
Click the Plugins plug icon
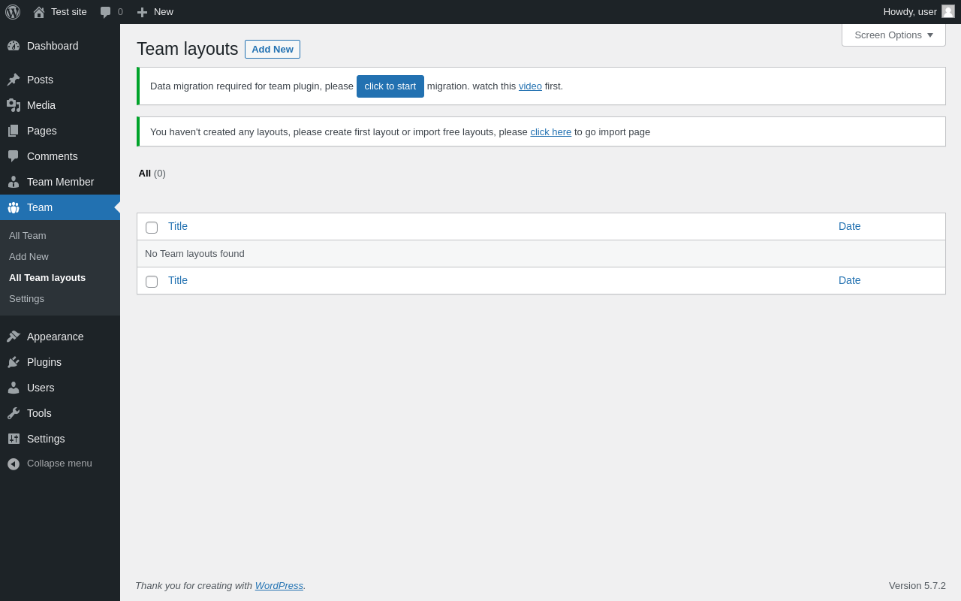[14, 362]
